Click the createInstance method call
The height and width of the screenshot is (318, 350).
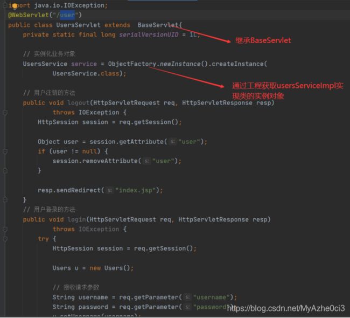coord(237,64)
